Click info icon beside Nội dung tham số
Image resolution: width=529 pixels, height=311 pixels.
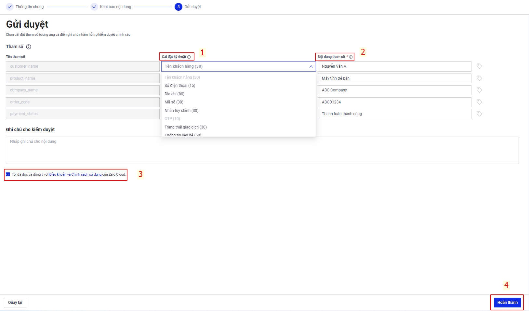[351, 57]
